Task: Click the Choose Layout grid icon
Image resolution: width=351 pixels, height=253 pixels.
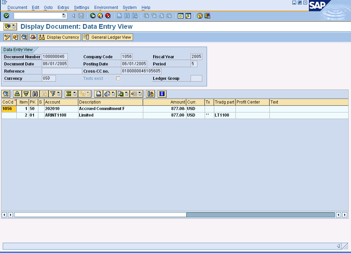Action: pos(134,94)
